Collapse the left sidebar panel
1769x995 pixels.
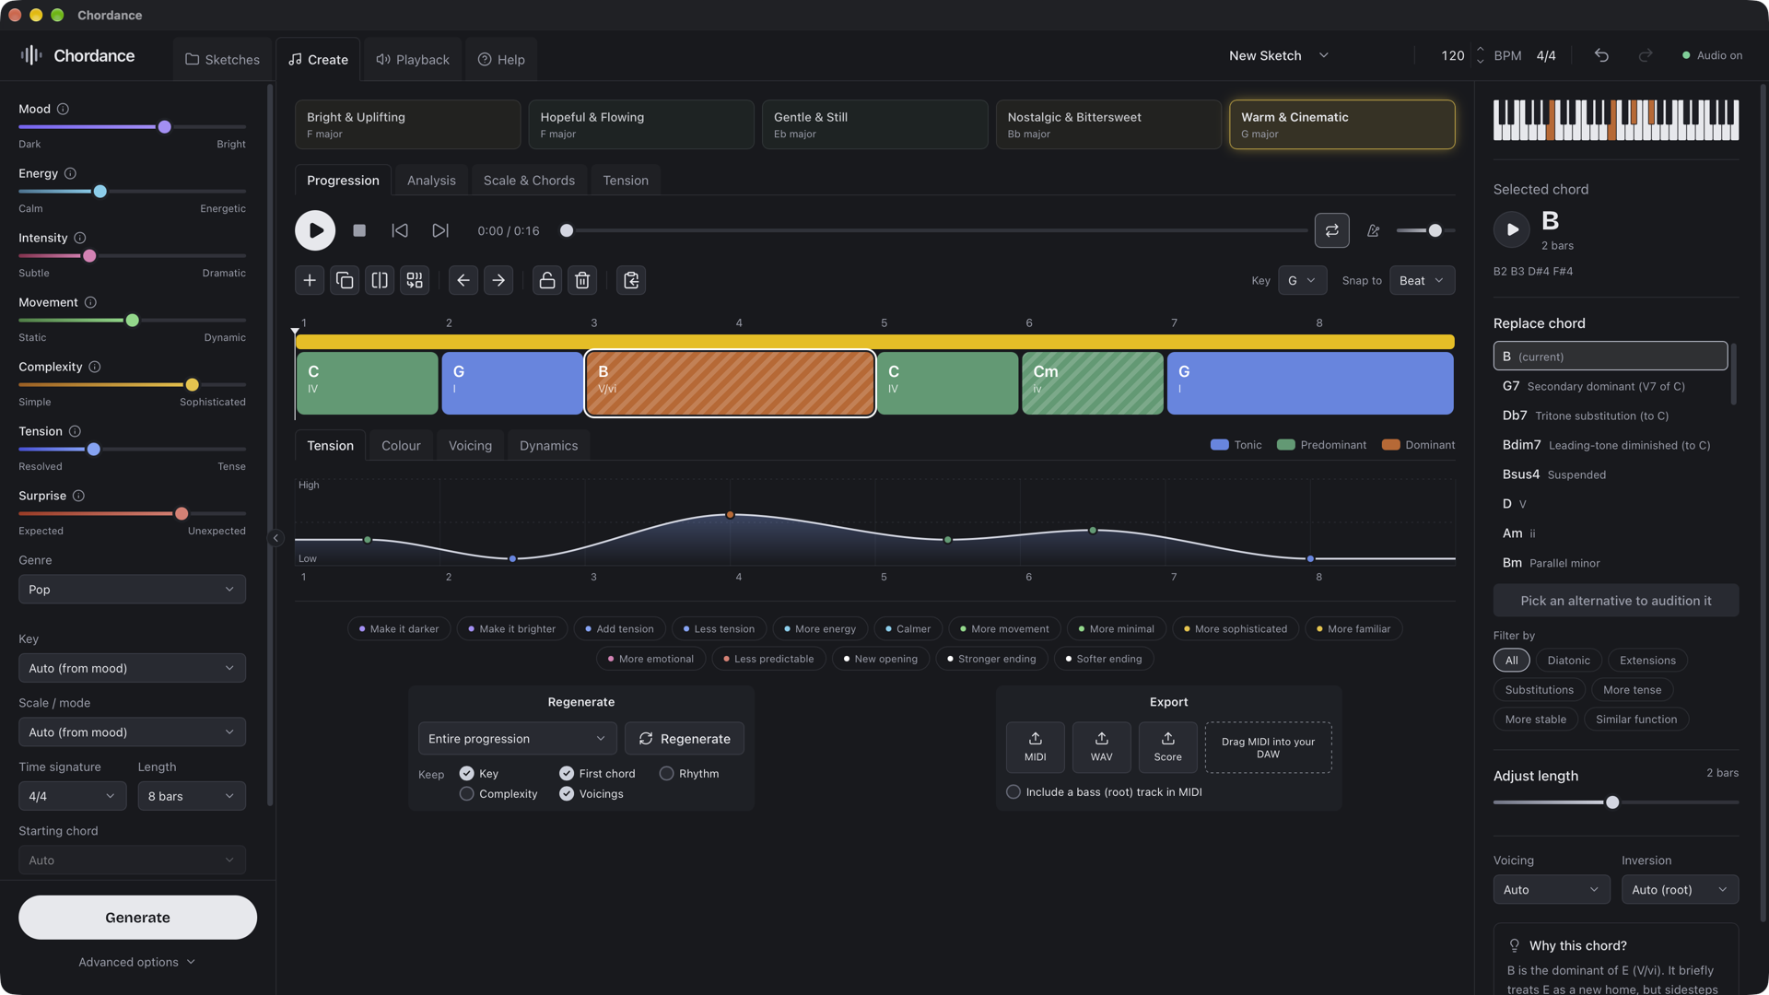click(275, 538)
